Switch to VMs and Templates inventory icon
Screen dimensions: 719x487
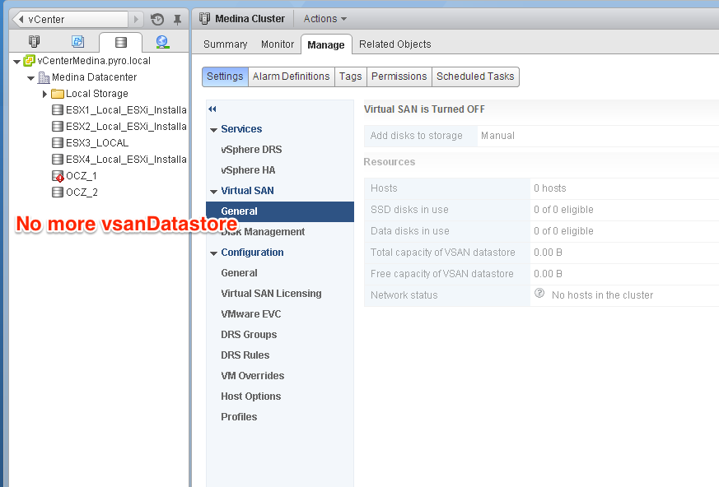[x=77, y=41]
